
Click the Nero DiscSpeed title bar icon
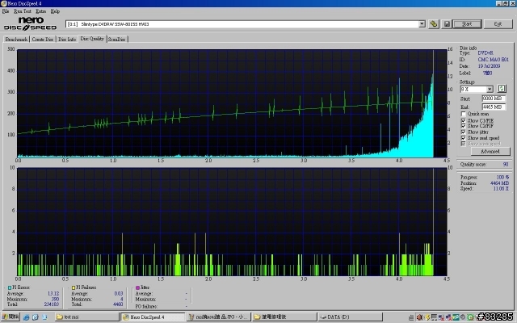[x=3, y=3]
